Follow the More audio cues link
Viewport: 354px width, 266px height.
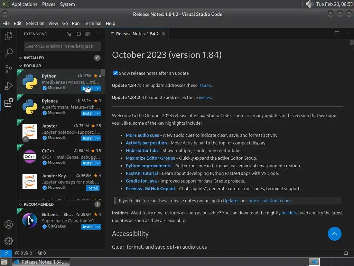pyautogui.click(x=142, y=135)
